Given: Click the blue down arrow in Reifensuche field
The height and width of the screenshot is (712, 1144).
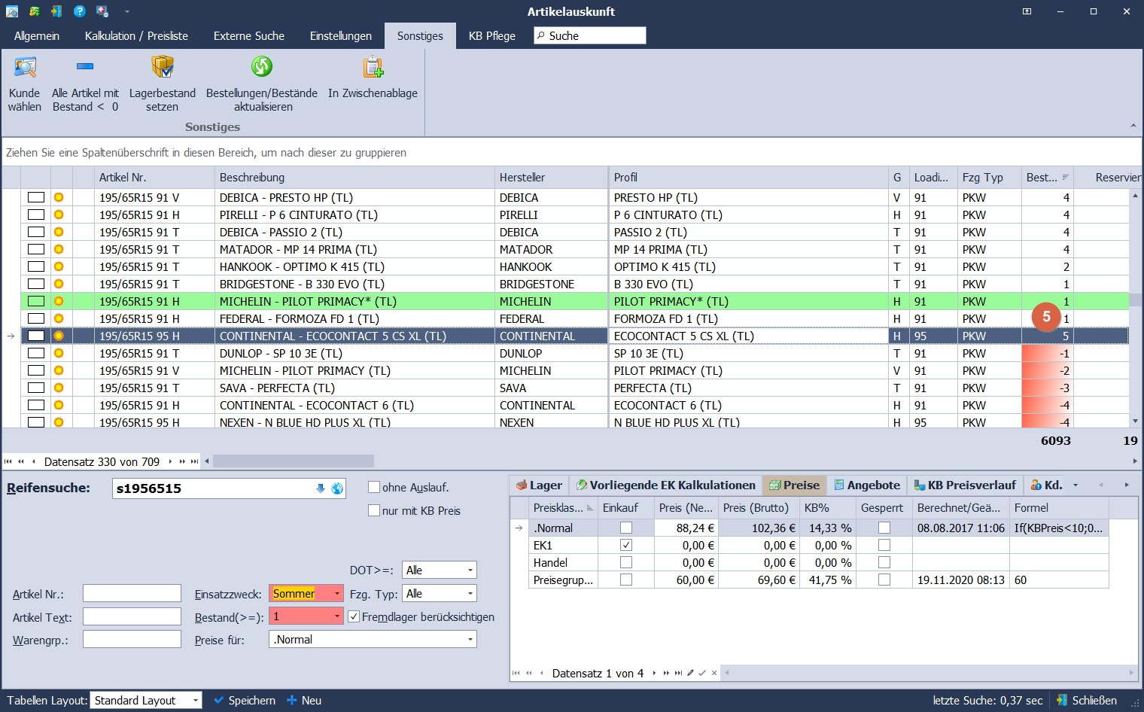Looking at the screenshot, I should [x=321, y=488].
